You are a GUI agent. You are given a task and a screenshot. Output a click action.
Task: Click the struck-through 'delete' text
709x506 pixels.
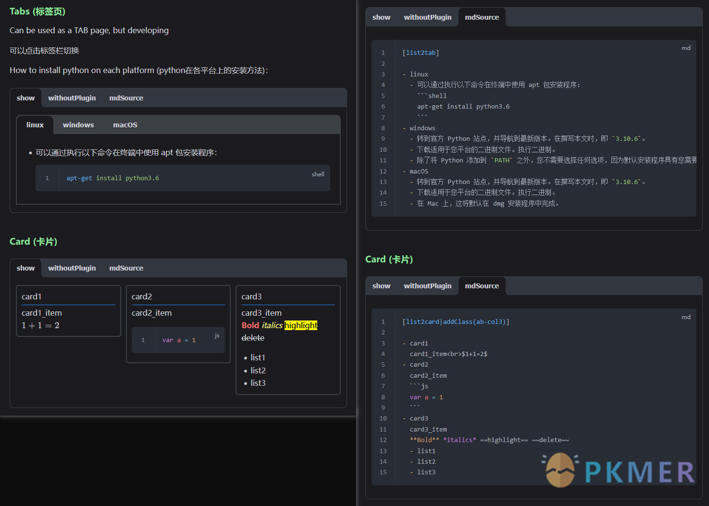[x=253, y=338]
